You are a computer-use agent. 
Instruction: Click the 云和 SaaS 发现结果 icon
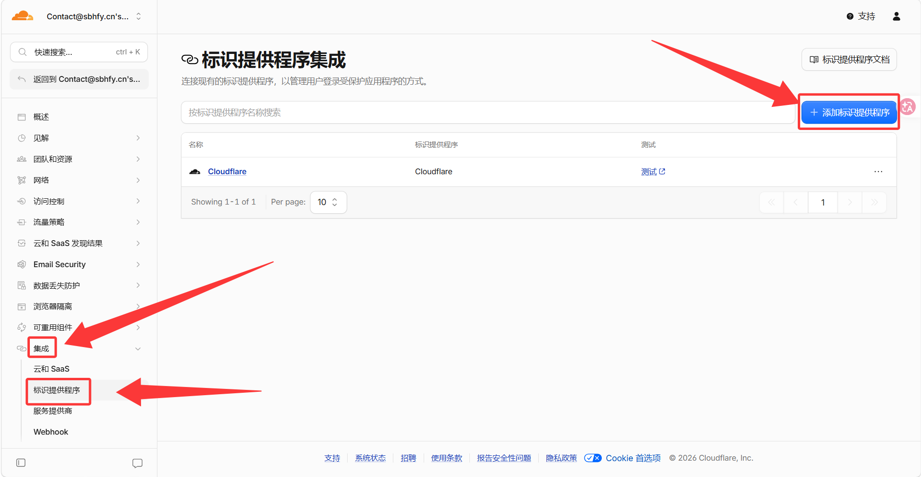pyautogui.click(x=22, y=243)
